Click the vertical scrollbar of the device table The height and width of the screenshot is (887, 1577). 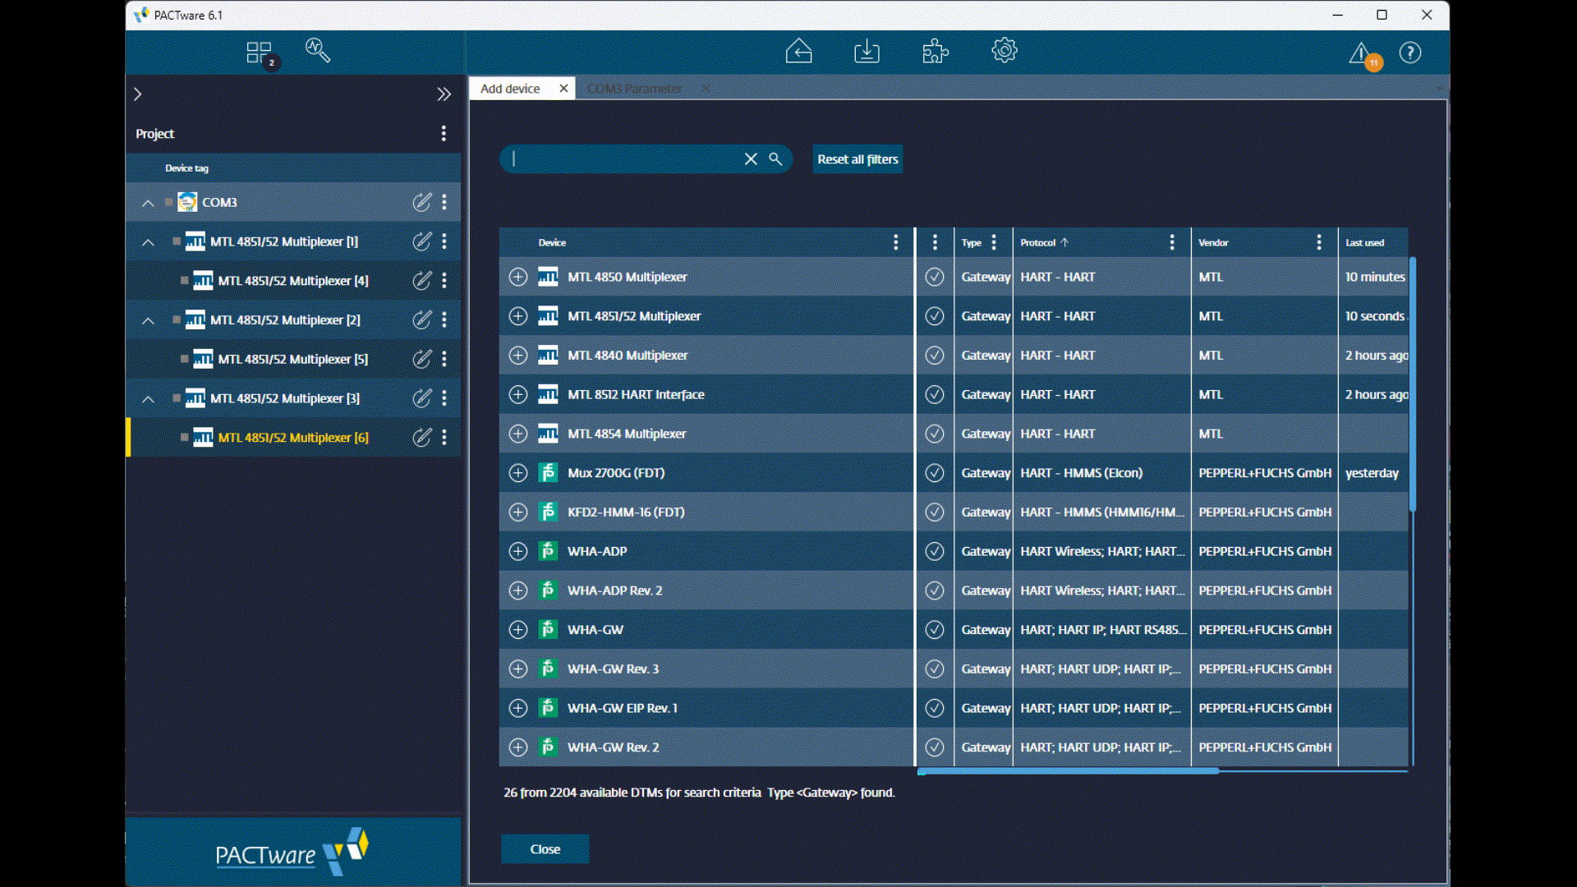pyautogui.click(x=1413, y=384)
